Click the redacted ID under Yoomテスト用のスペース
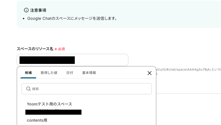This screenshot has width=221, height=125. [x=53, y=112]
